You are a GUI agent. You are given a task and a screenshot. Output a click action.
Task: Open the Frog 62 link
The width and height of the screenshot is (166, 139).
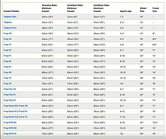pyautogui.click(x=8, y=61)
